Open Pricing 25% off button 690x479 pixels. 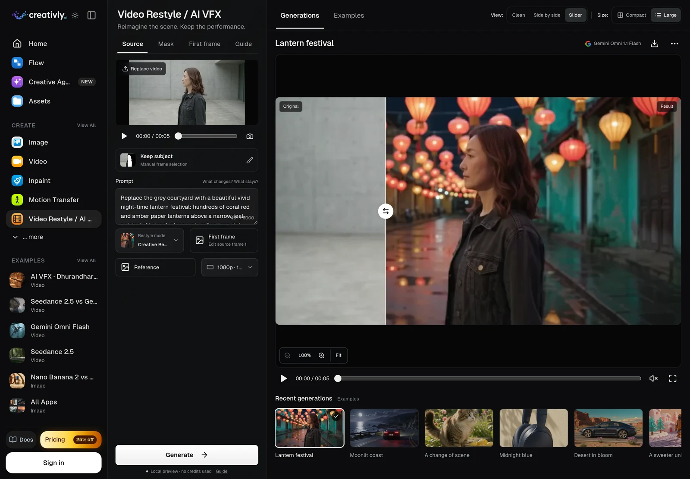coord(71,440)
